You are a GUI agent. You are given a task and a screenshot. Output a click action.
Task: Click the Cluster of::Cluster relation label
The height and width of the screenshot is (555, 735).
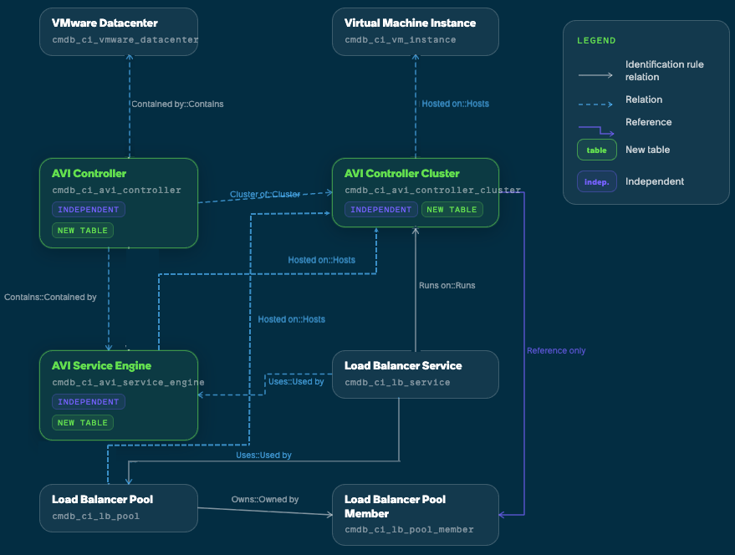pyautogui.click(x=265, y=194)
